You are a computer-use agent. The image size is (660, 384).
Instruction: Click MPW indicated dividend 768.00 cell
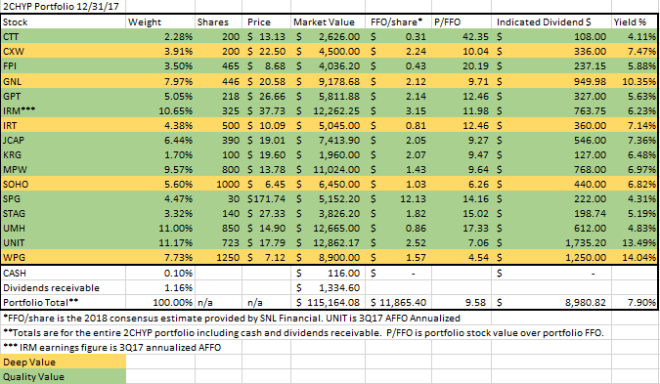click(x=550, y=169)
